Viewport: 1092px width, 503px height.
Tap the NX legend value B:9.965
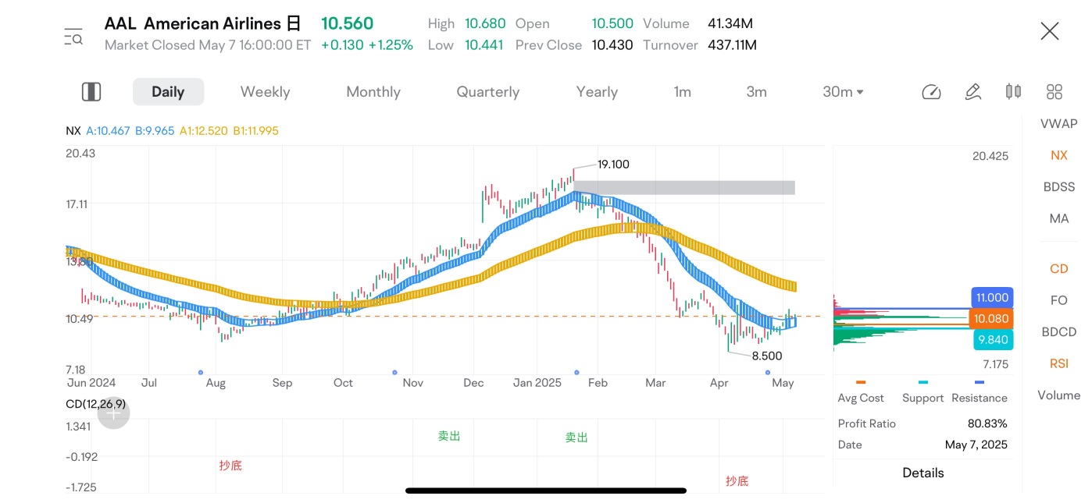click(x=155, y=131)
